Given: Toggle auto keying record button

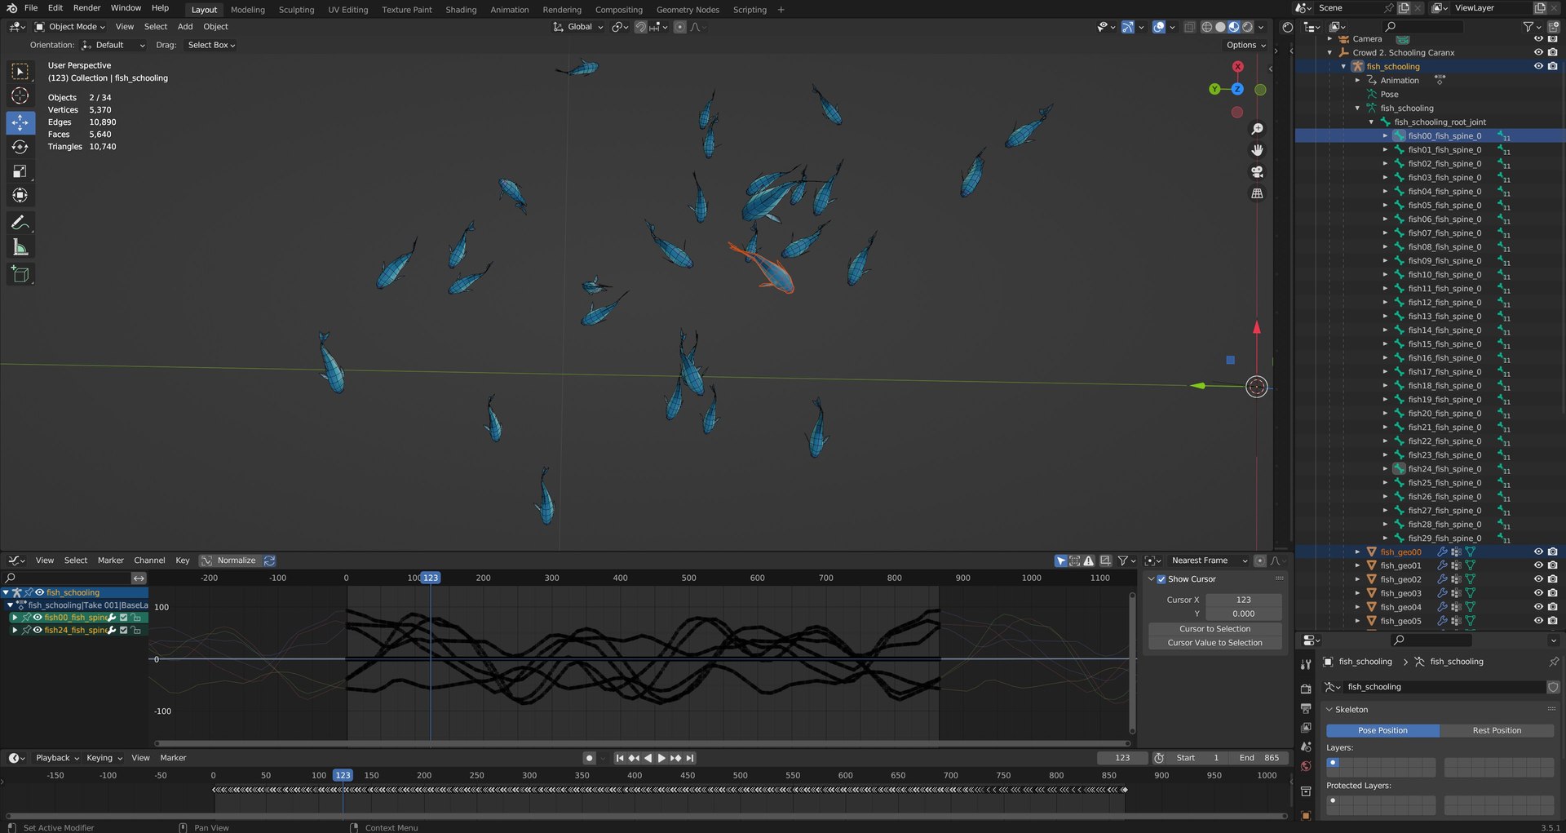Looking at the screenshot, I should [x=589, y=758].
